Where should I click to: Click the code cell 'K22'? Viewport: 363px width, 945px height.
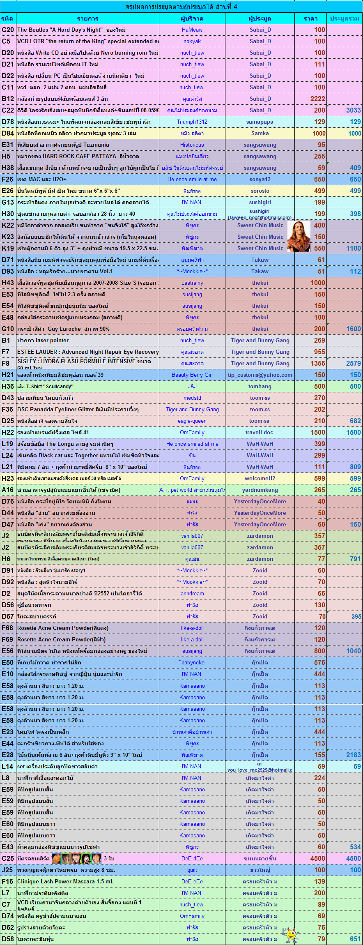tap(8, 225)
